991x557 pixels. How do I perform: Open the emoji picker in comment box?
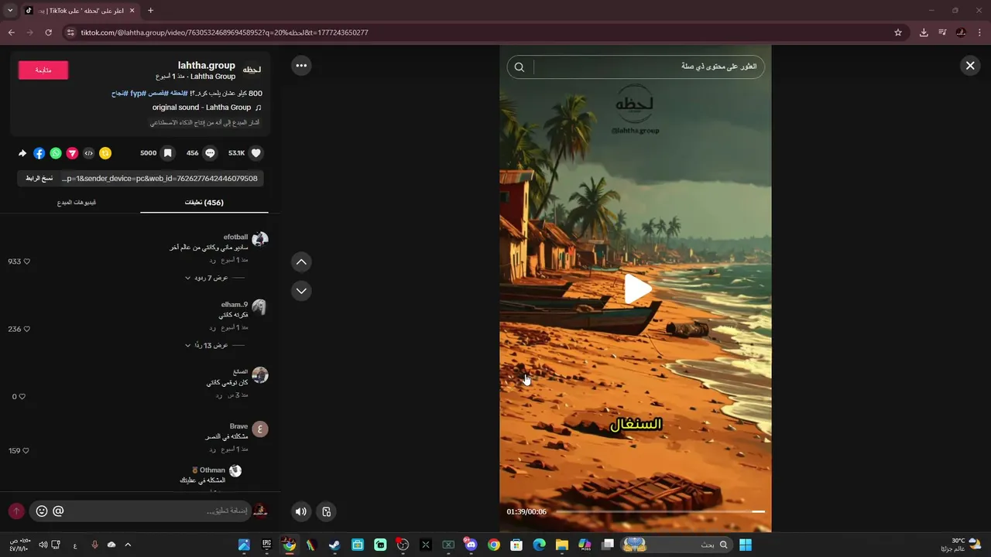tap(42, 511)
